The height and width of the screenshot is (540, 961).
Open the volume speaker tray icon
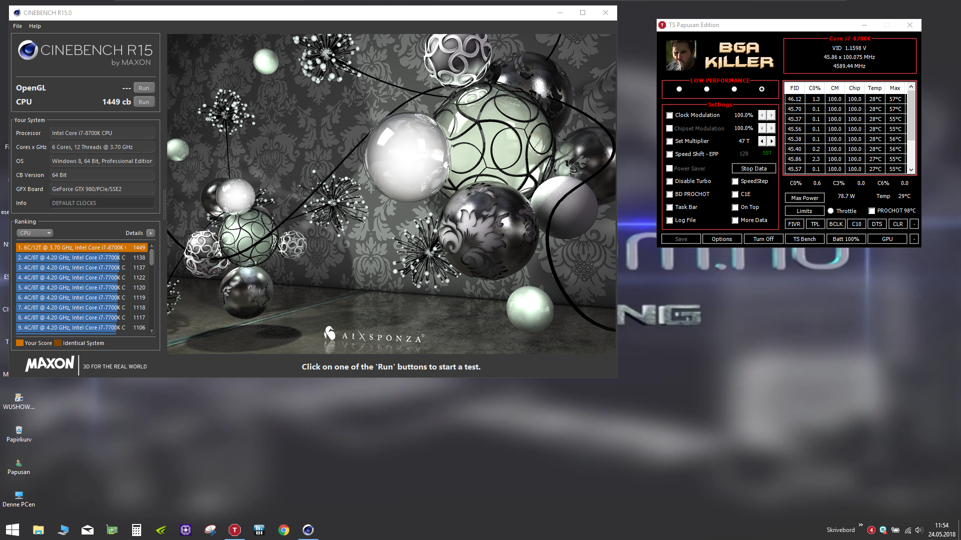tap(919, 530)
